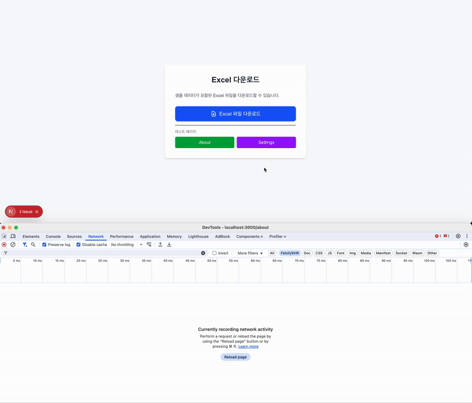This screenshot has width=472, height=403.
Task: Click the inspect element picker icon
Action: click(4, 236)
